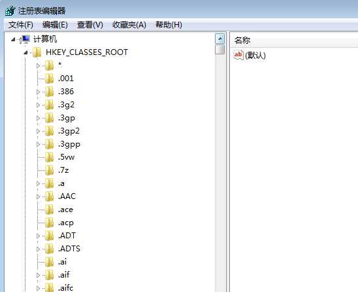Viewport: 358px width, 292px height.
Task: Select the .AAC key label
Action: (x=67, y=196)
